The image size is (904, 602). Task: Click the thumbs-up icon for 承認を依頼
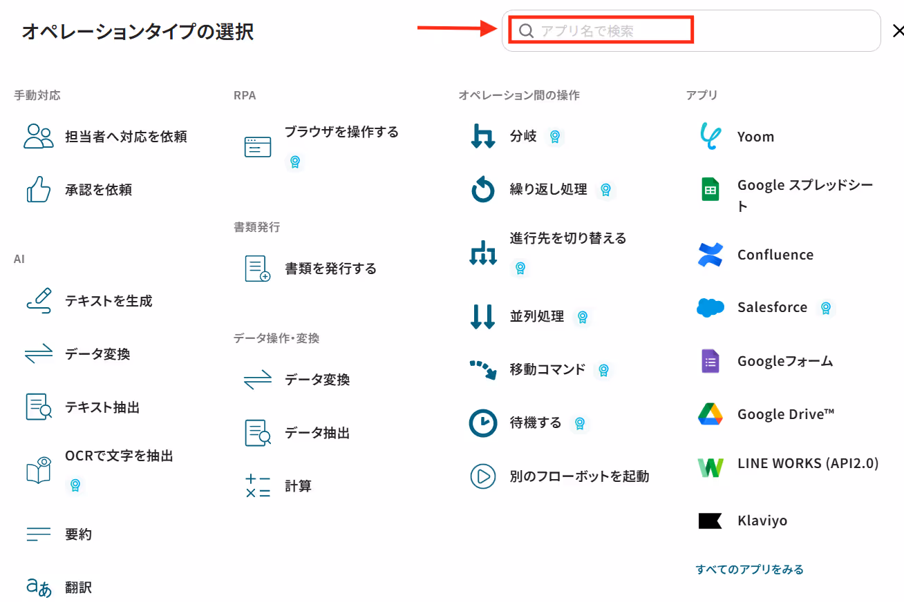pos(39,189)
